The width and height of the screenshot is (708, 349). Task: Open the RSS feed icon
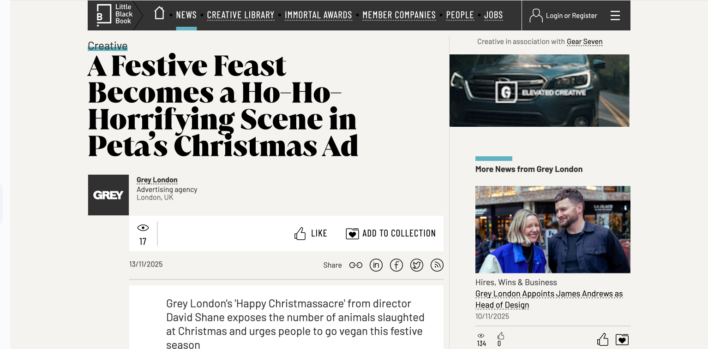tap(437, 265)
